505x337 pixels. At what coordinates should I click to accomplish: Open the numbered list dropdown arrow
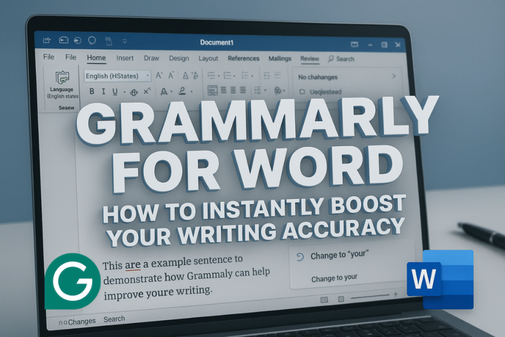point(234,76)
